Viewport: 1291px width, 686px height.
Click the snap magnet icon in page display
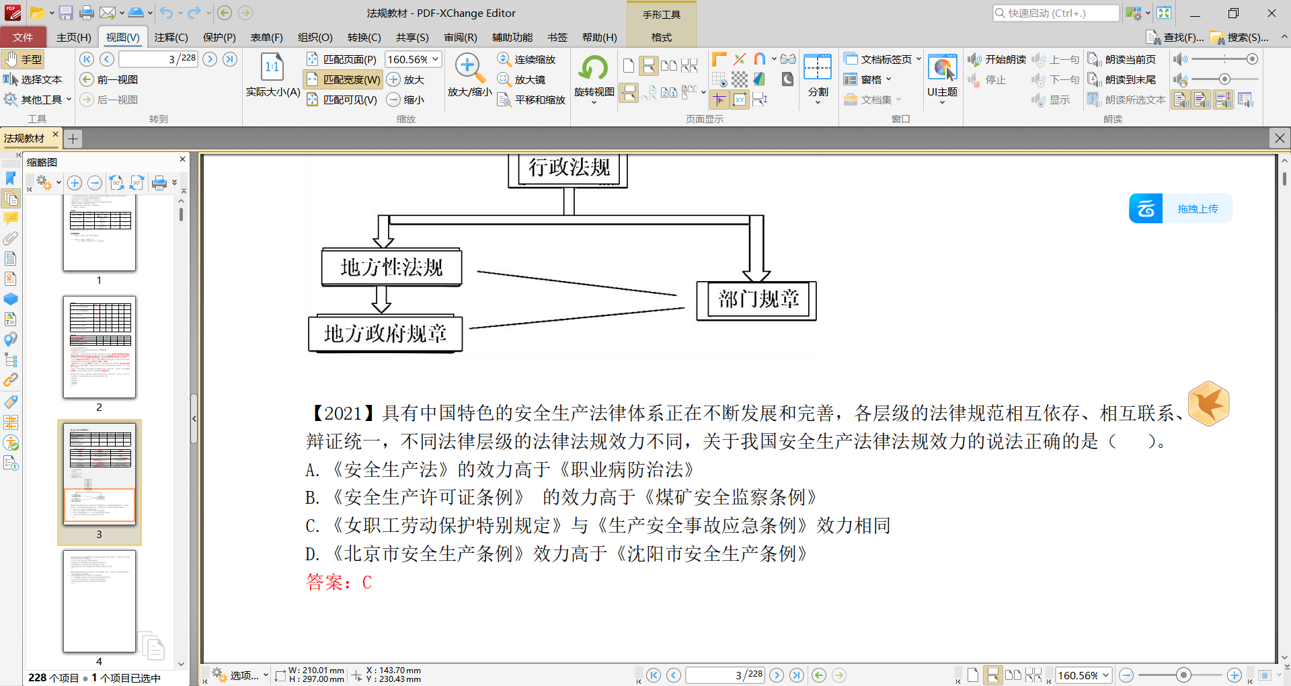(x=759, y=59)
